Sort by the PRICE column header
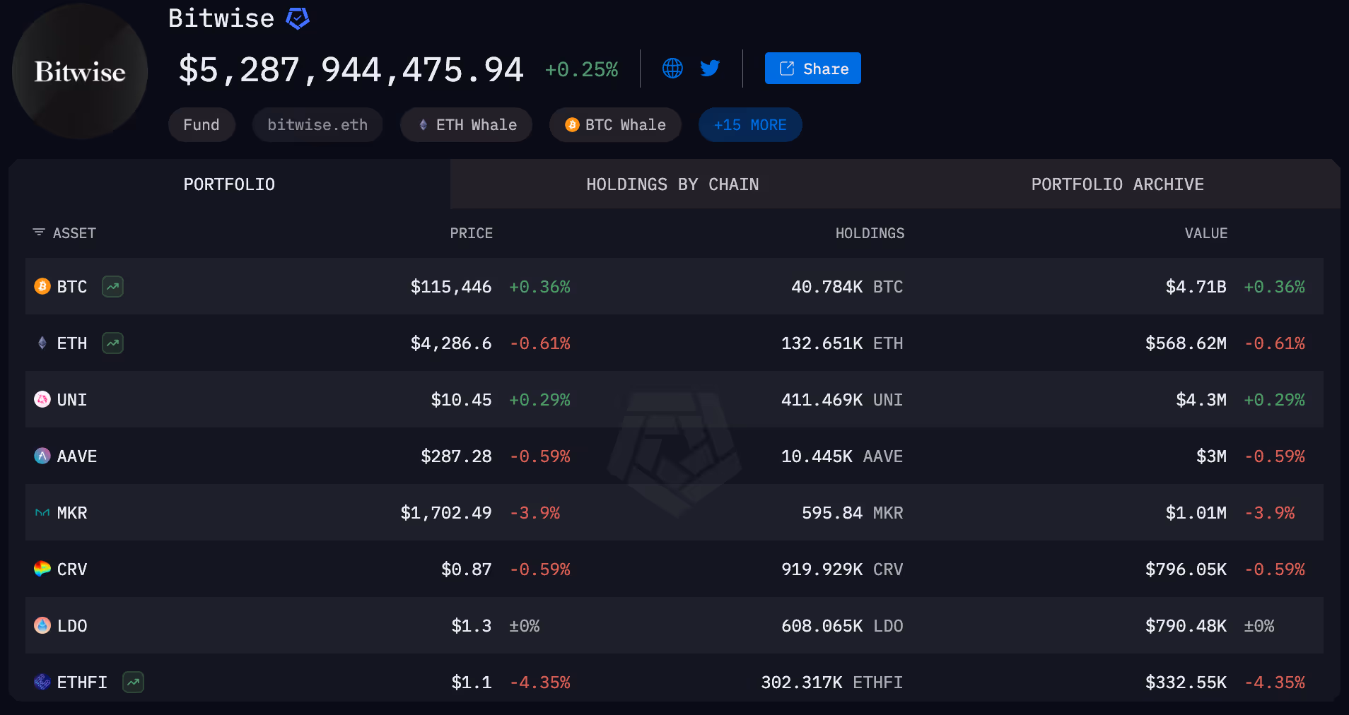 click(x=472, y=233)
